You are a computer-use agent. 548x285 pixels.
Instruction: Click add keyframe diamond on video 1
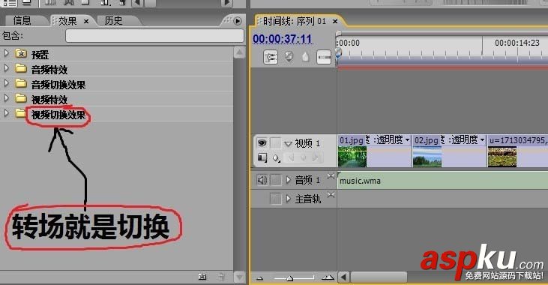304,158
